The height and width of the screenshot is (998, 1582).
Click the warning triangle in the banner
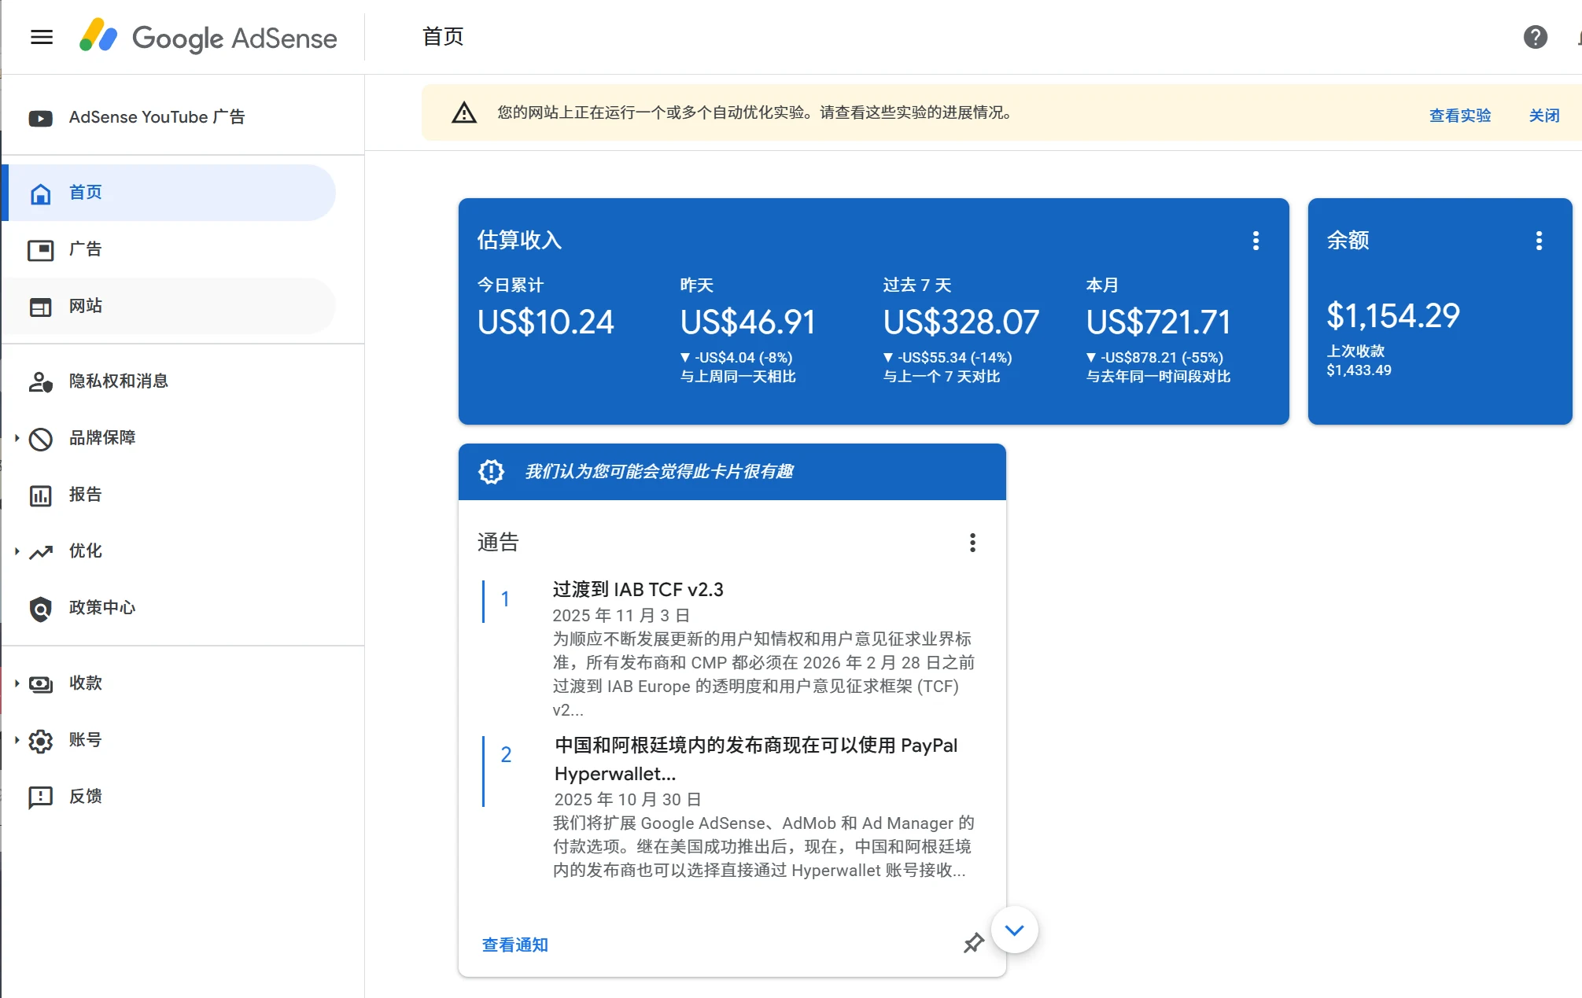point(464,113)
